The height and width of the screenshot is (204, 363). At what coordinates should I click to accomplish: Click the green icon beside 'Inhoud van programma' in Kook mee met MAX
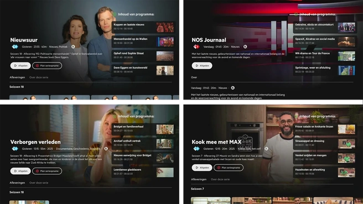pos(296,116)
